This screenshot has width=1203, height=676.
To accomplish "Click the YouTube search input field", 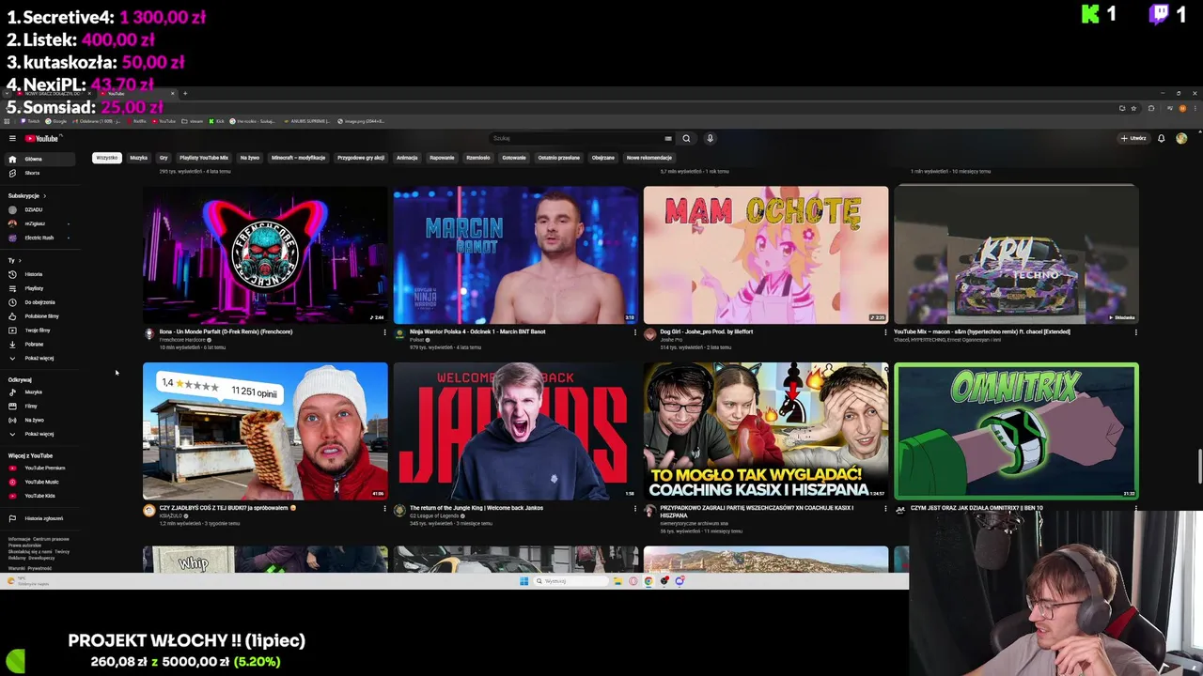I will [x=573, y=138].
